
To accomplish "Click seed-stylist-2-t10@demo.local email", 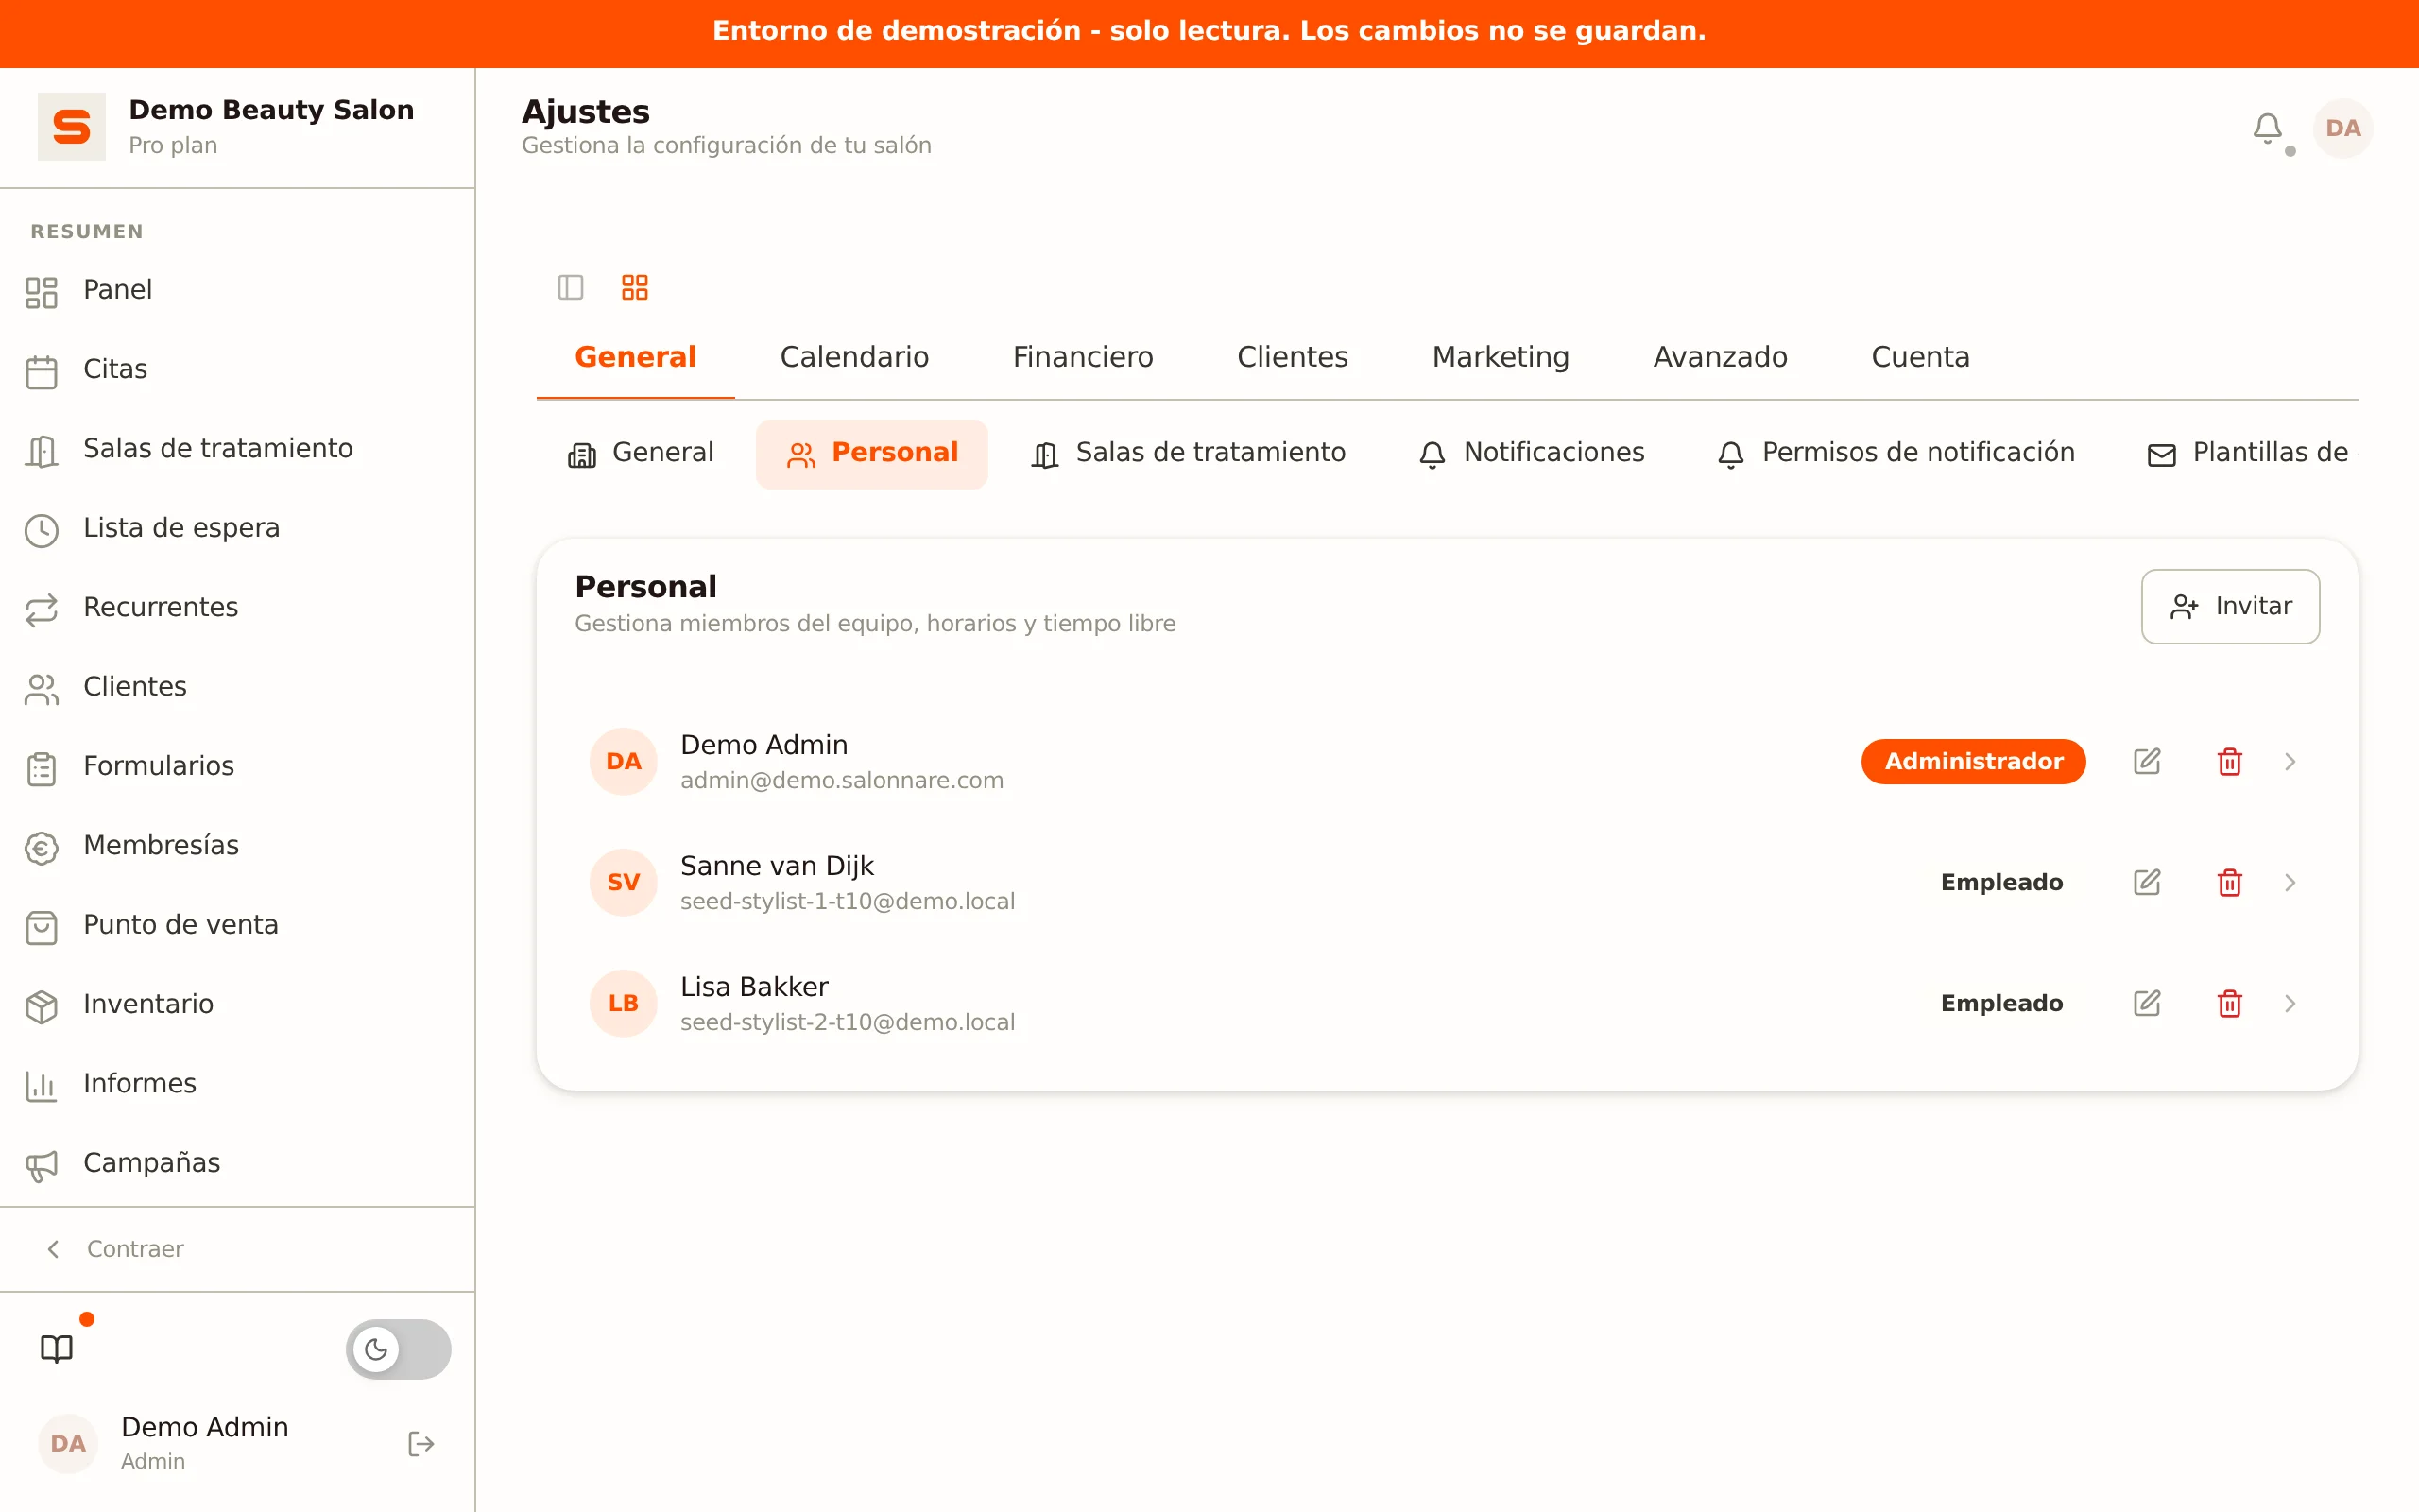I will [848, 1023].
